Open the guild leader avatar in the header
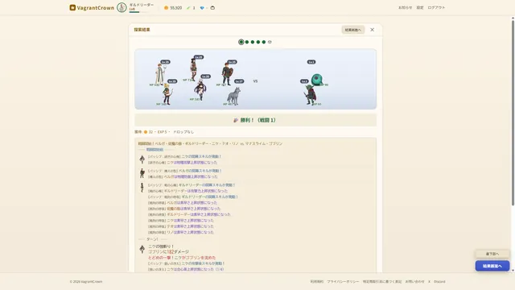This screenshot has width=515, height=290. tap(122, 7)
